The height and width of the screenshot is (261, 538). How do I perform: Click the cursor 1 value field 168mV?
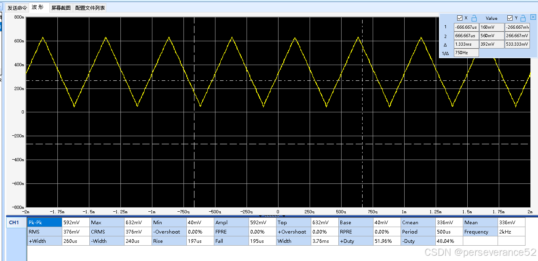pyautogui.click(x=492, y=27)
